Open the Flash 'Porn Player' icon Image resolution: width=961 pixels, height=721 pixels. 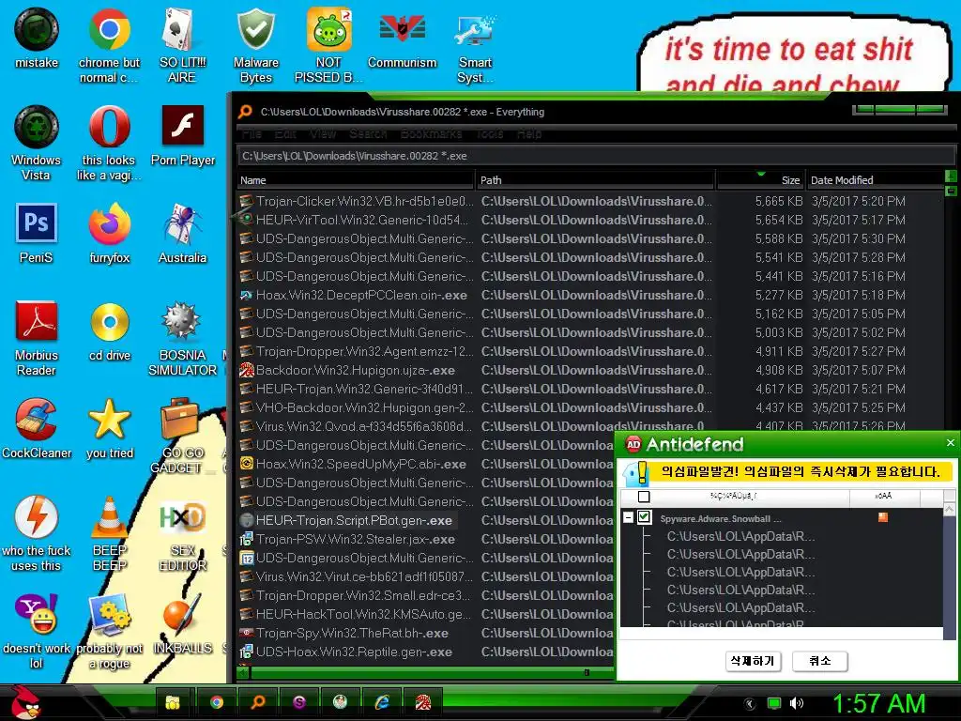[x=183, y=135]
